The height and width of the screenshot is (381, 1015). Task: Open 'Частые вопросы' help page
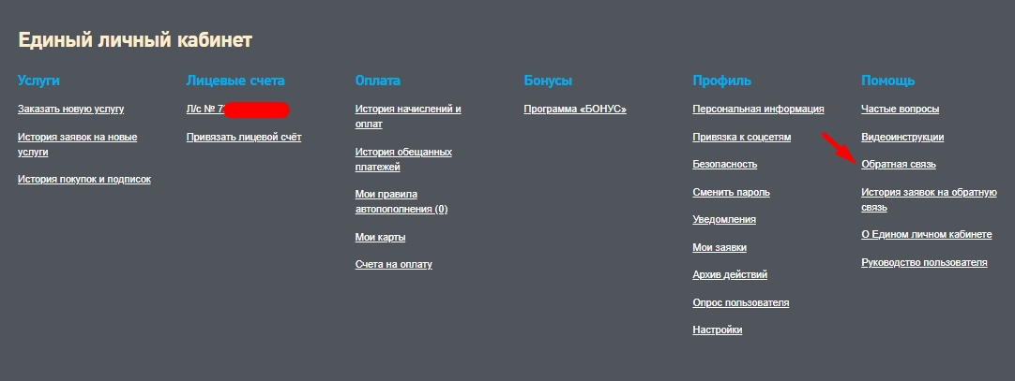tap(900, 110)
